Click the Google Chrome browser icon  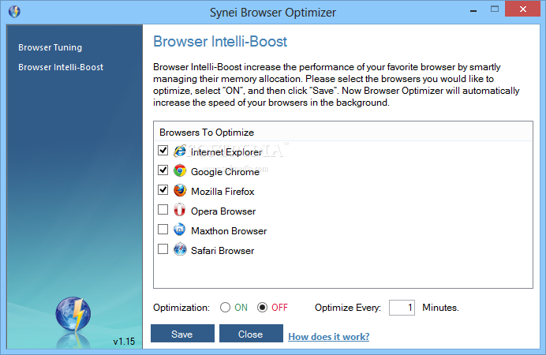click(x=180, y=170)
